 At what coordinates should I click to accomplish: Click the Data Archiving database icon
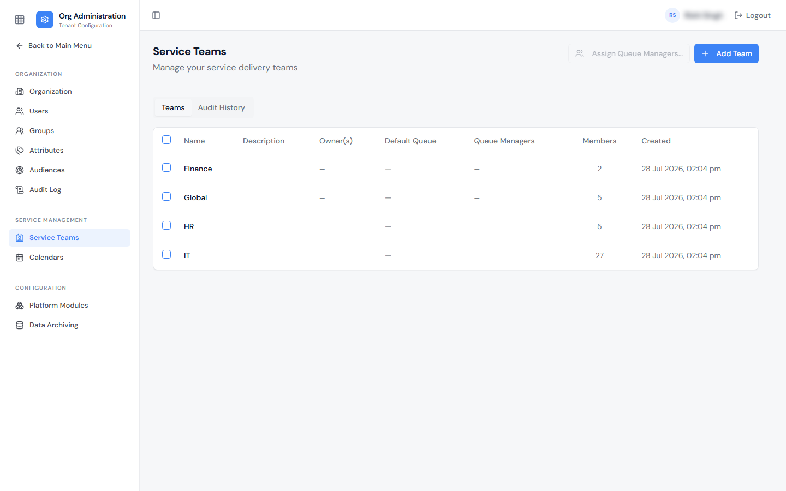click(20, 325)
